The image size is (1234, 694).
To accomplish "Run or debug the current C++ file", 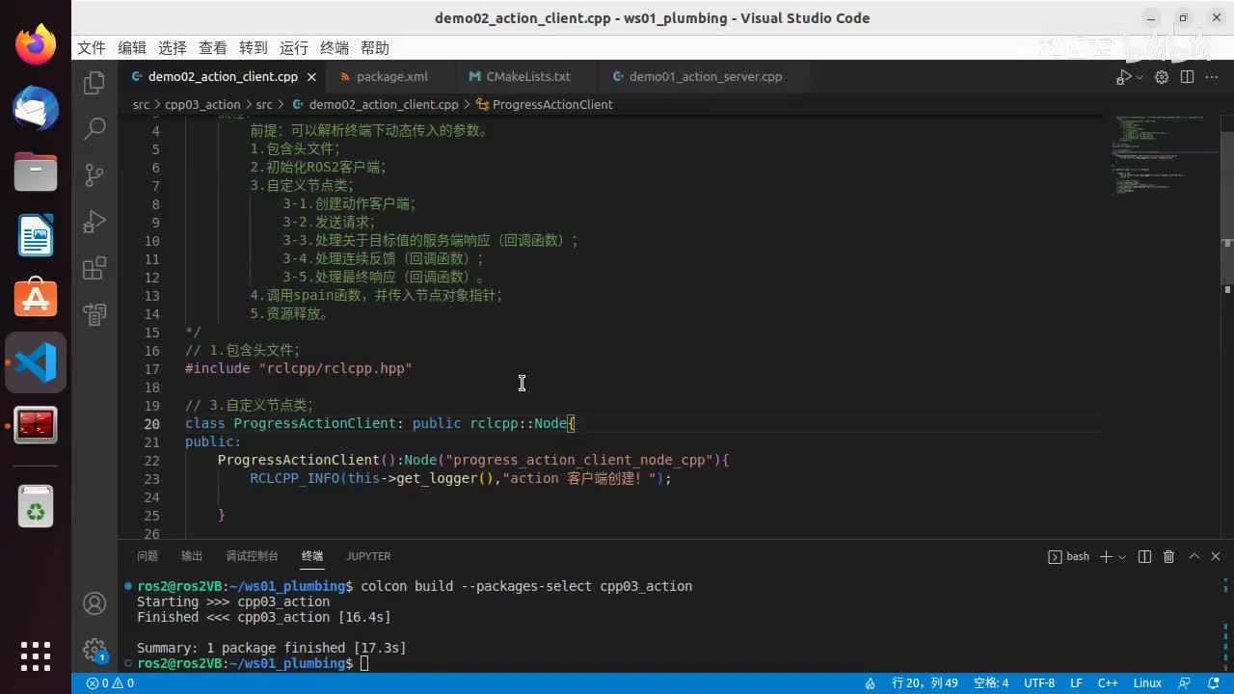I will click(1124, 77).
